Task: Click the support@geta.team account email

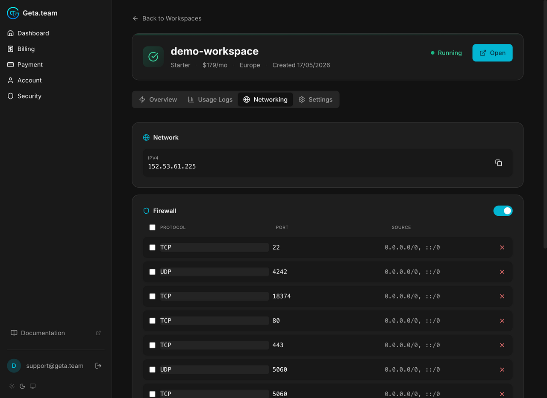Action: (55, 366)
